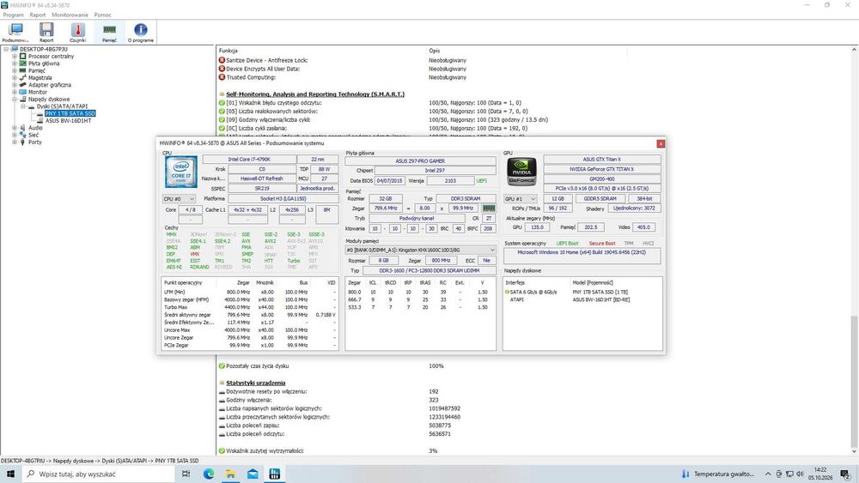Click the Intel Core i7-4790K name field
Image resolution: width=859 pixels, height=483 pixels.
(x=249, y=160)
